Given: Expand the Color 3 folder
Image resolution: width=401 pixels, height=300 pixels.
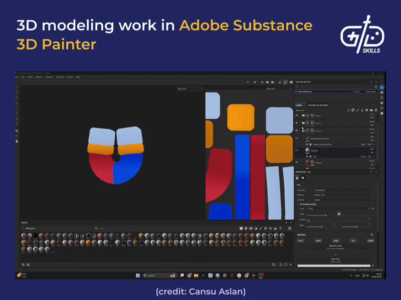Looking at the screenshot, I should coord(303,130).
